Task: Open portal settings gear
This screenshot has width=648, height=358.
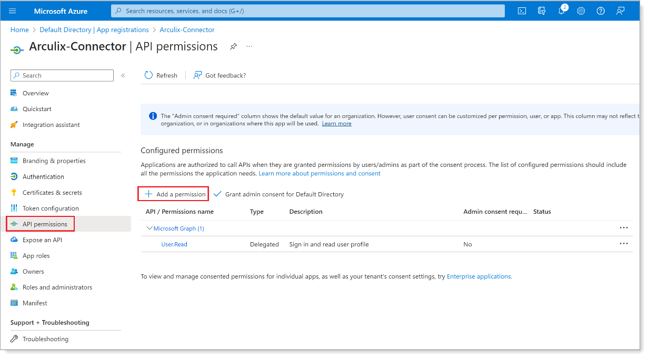Action: click(x=581, y=11)
